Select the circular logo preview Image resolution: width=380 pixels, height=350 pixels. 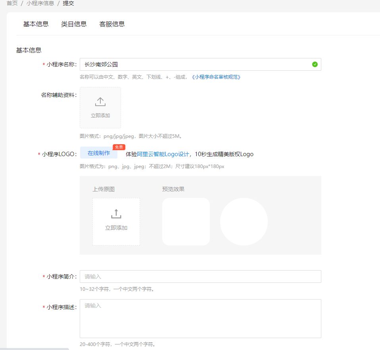(x=244, y=222)
